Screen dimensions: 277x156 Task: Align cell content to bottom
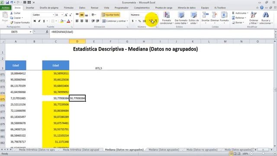click(x=87, y=15)
